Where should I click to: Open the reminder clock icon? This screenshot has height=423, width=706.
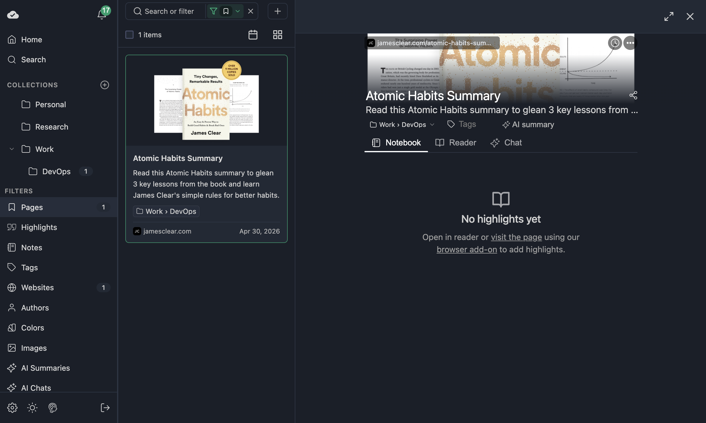tap(615, 43)
